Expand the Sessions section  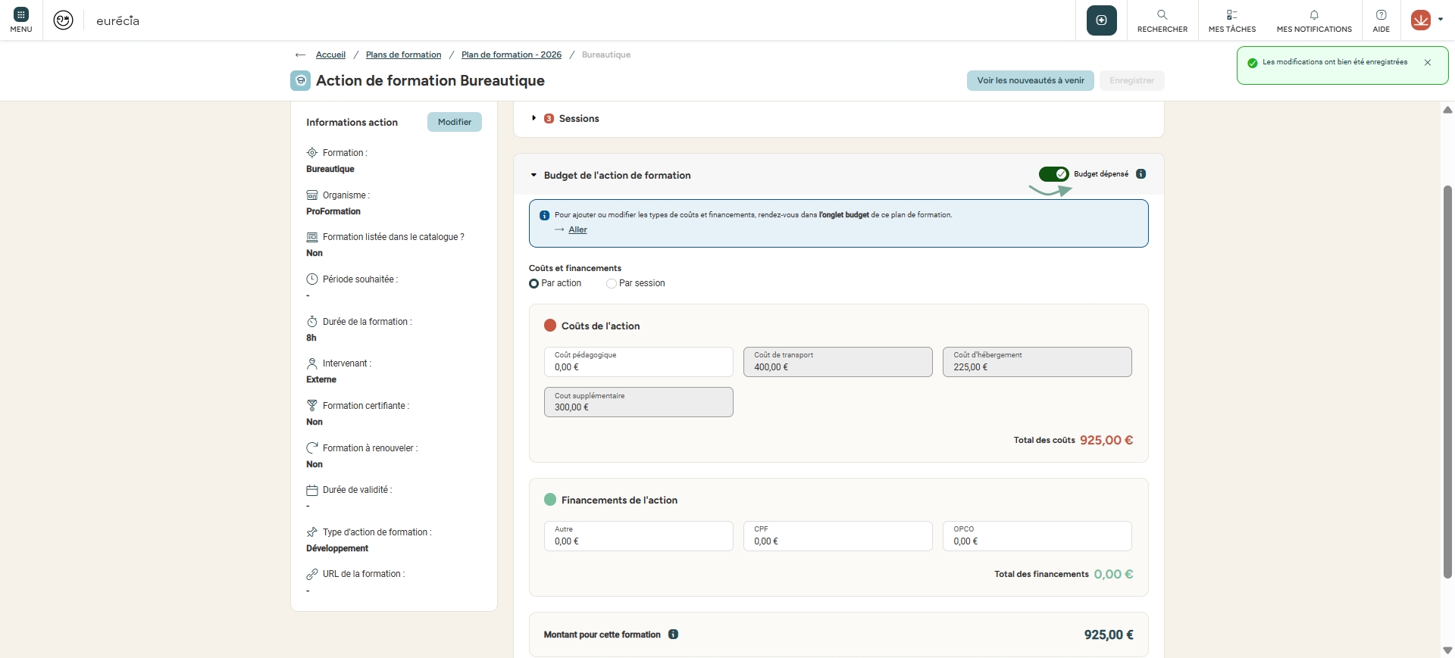click(x=534, y=119)
